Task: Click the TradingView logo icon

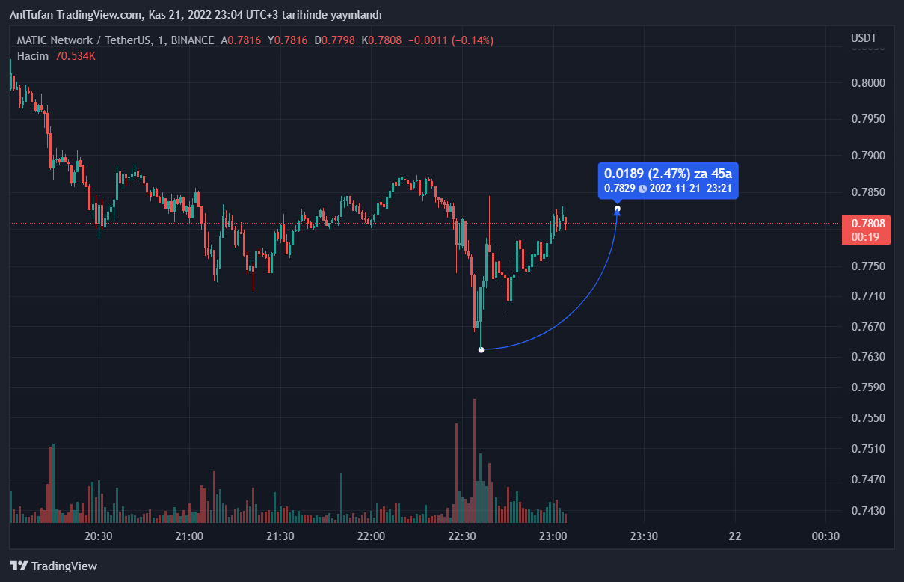Action: click(19, 566)
